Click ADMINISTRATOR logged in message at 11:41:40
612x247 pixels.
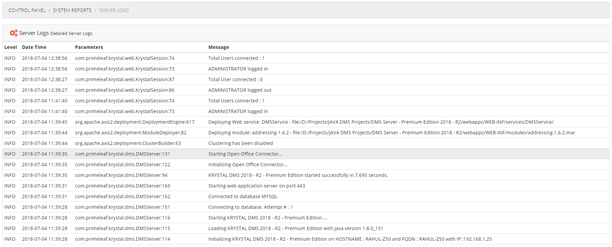[238, 111]
